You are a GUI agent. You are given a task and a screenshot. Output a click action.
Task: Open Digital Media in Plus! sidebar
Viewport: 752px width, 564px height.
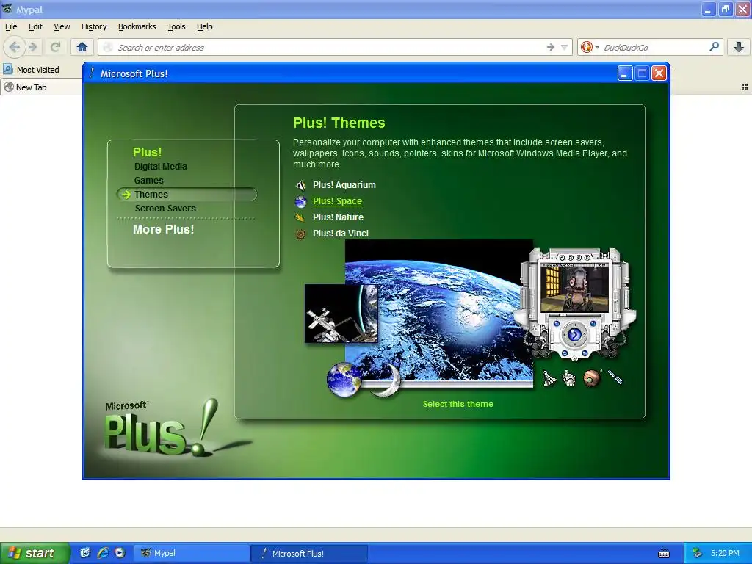161,167
